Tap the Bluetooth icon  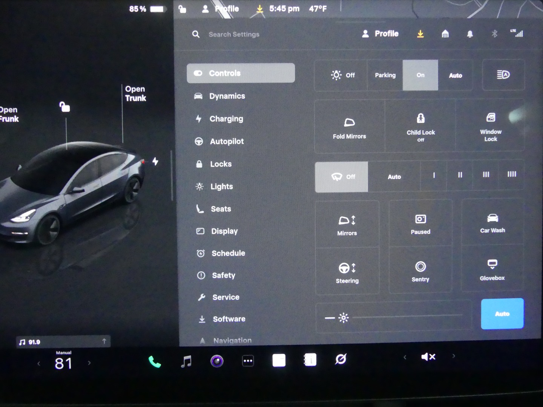(494, 34)
